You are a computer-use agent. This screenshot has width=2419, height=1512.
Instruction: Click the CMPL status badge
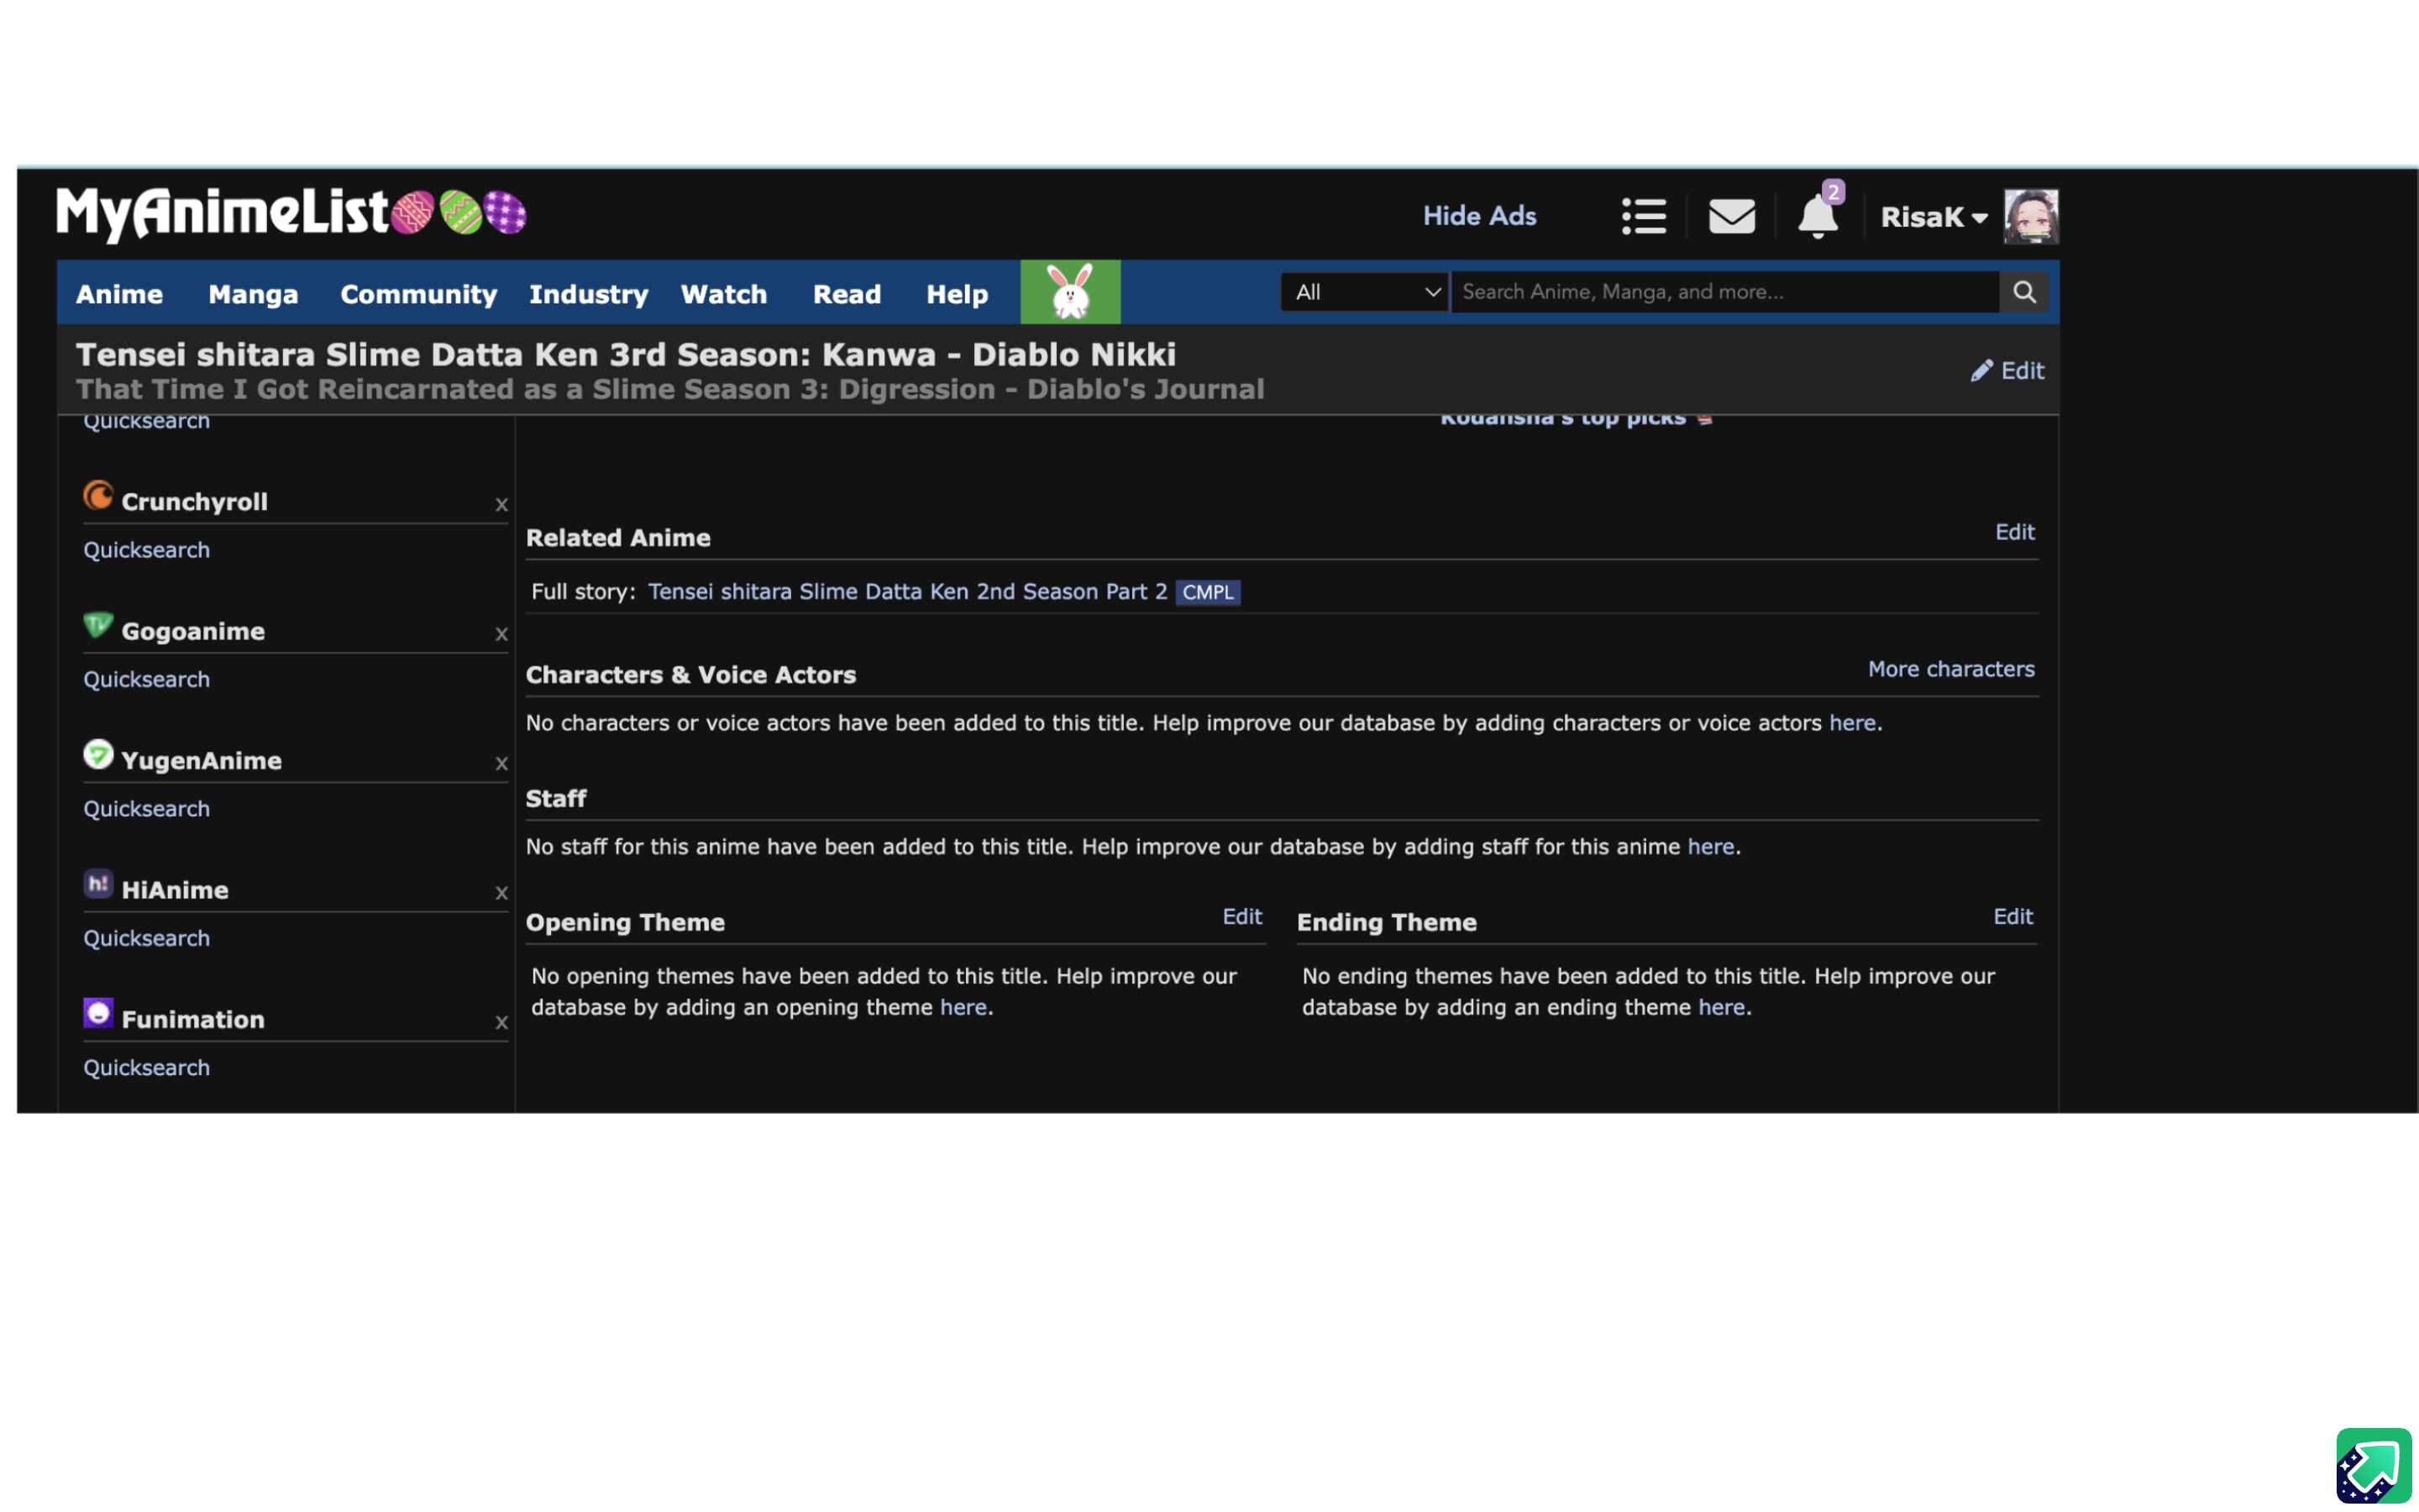coord(1208,592)
